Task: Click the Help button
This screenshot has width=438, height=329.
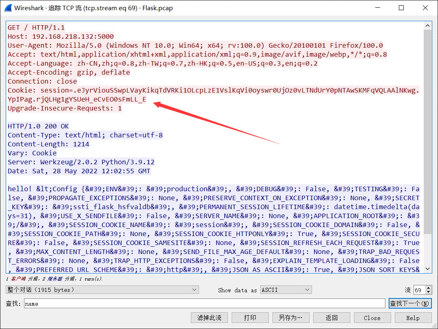Action: click(413, 318)
